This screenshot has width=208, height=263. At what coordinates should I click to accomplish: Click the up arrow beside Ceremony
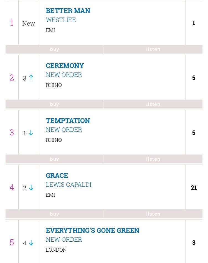[x=31, y=78]
